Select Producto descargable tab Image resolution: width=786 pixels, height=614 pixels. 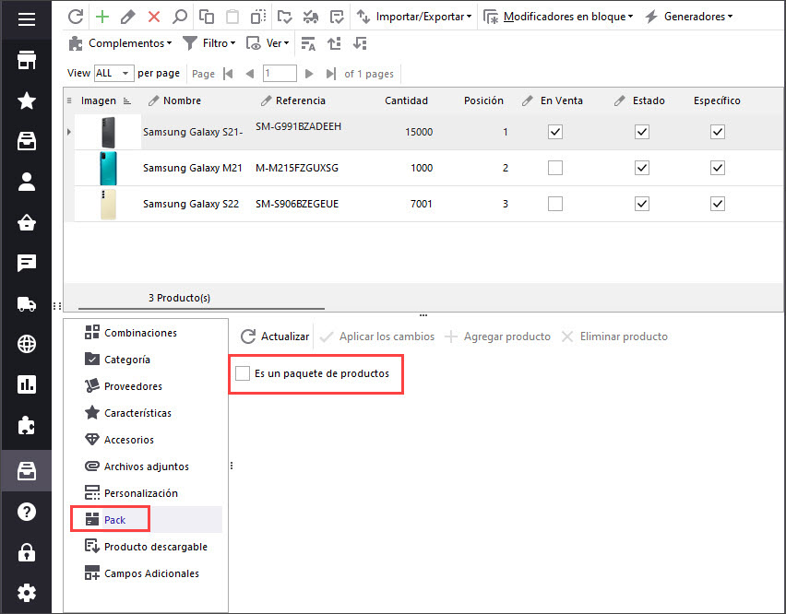click(146, 547)
